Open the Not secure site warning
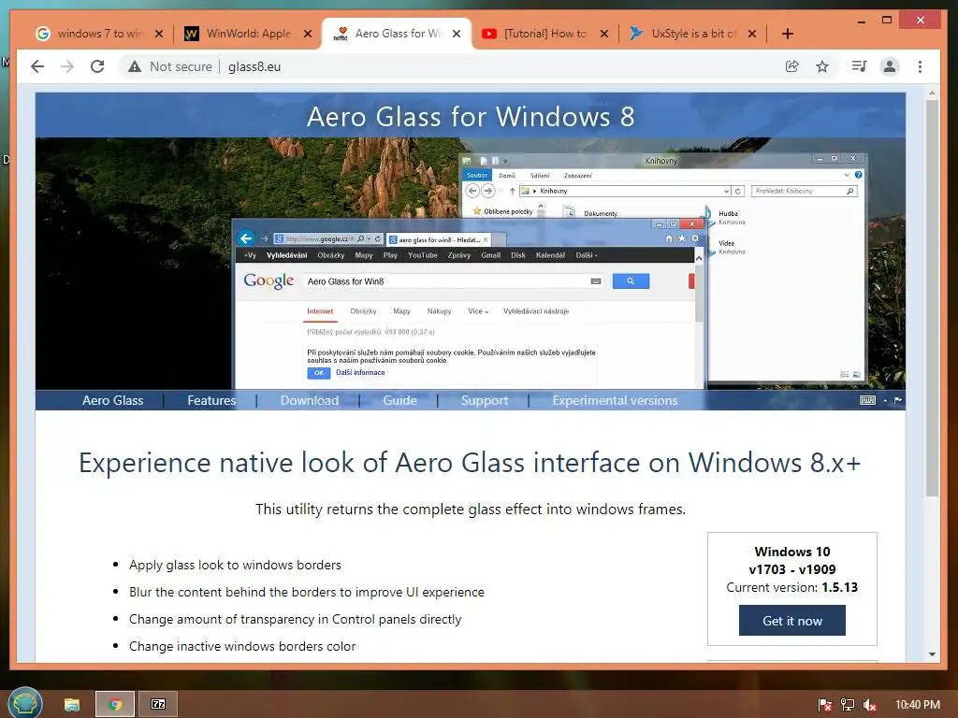The image size is (958, 718). click(170, 66)
